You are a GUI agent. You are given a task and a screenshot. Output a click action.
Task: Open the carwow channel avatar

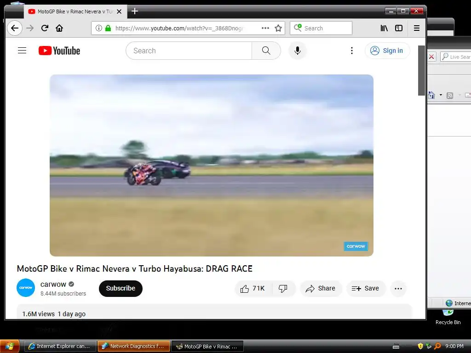[26, 288]
